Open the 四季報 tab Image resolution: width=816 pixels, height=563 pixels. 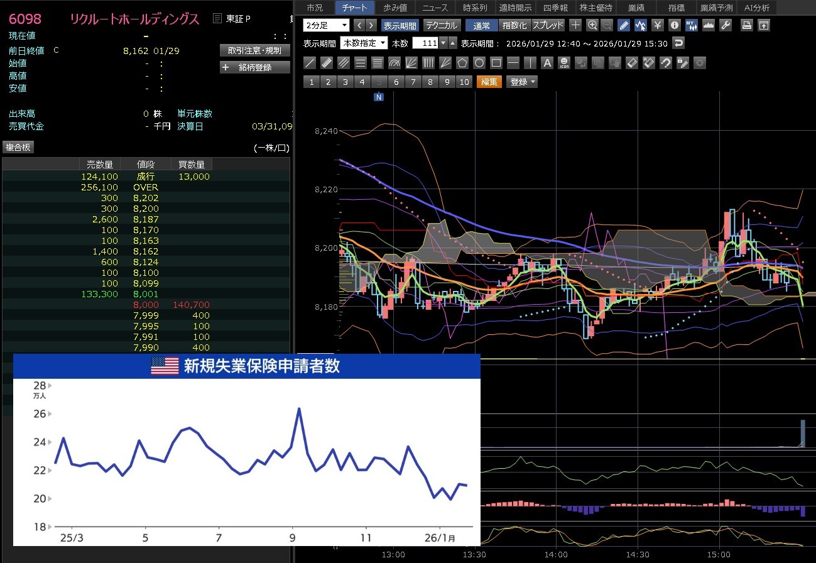coord(554,8)
